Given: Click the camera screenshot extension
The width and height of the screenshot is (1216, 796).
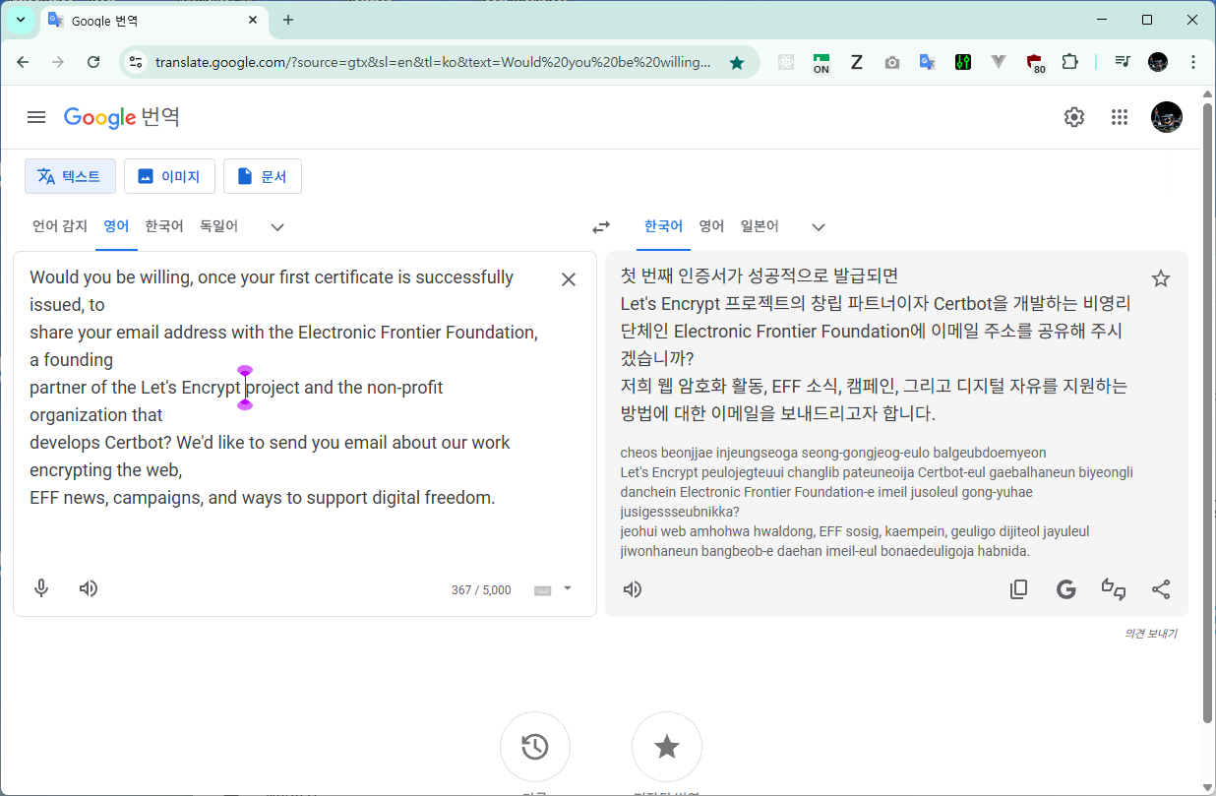Looking at the screenshot, I should [x=892, y=62].
